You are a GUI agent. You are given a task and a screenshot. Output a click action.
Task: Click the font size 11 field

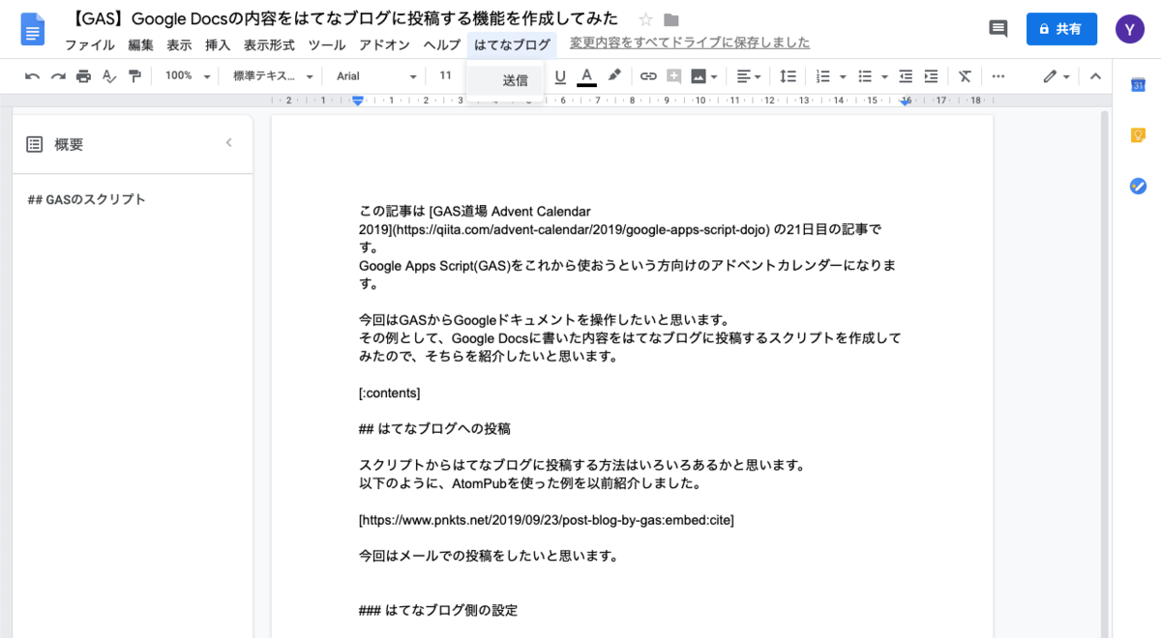[x=446, y=76]
